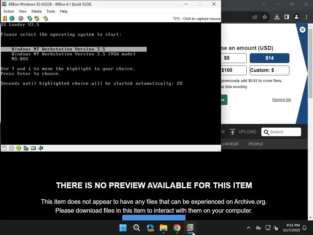The width and height of the screenshot is (313, 235).
Task: Open the VOLUNTEER navigation tab
Action: pos(230,144)
